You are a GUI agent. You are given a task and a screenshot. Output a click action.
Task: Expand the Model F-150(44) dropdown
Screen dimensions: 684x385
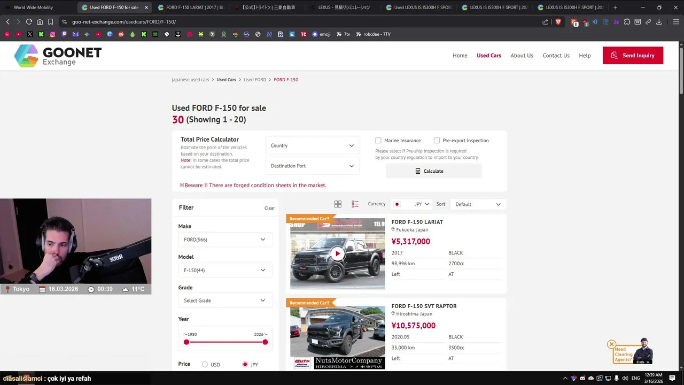click(224, 270)
